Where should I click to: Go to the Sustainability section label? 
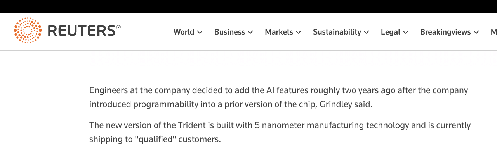tap(337, 32)
